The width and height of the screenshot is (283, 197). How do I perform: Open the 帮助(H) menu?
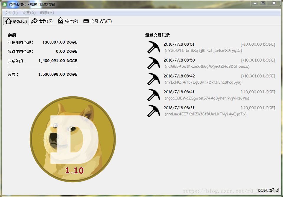point(47,13)
